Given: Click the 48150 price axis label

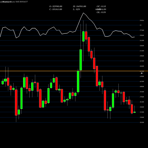Looking at the screenshot, I should (142, 61).
